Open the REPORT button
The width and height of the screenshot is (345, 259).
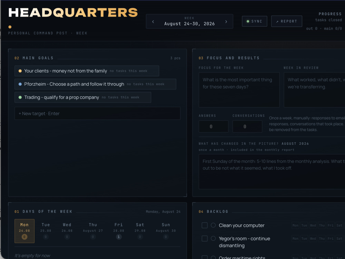(x=286, y=21)
